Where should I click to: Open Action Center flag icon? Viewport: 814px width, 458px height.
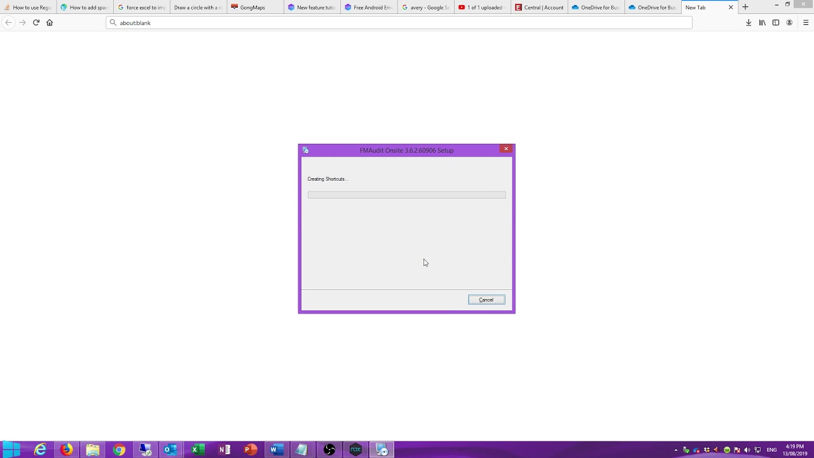[736, 450]
